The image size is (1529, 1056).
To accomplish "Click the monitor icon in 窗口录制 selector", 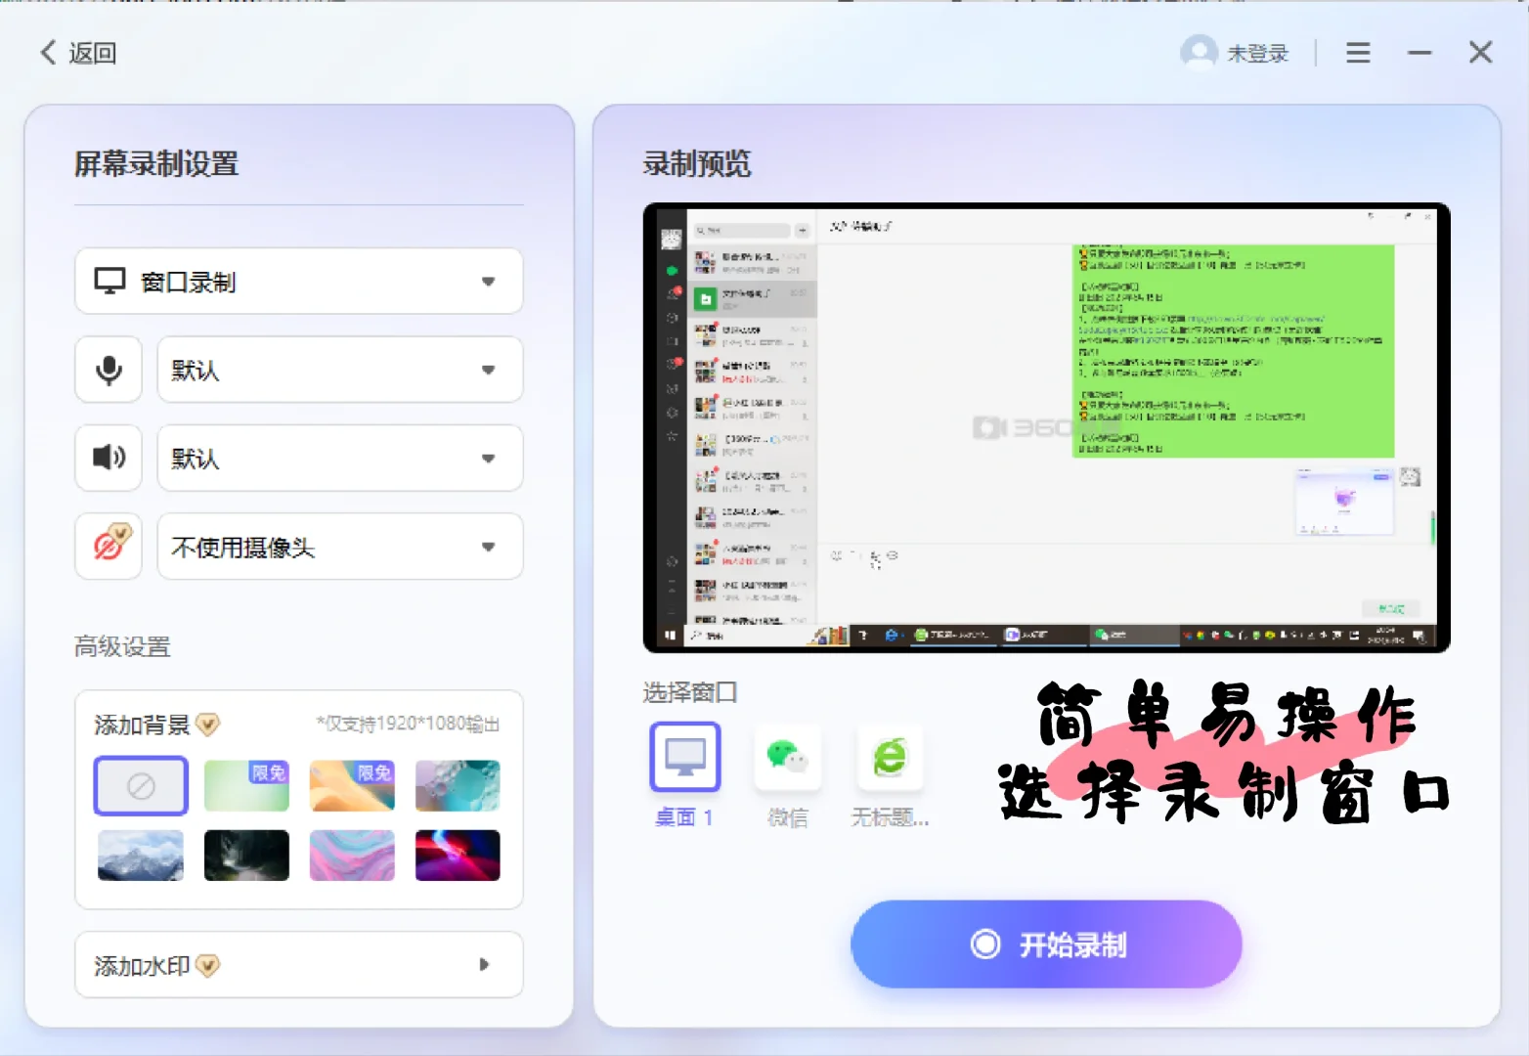I will pyautogui.click(x=110, y=281).
